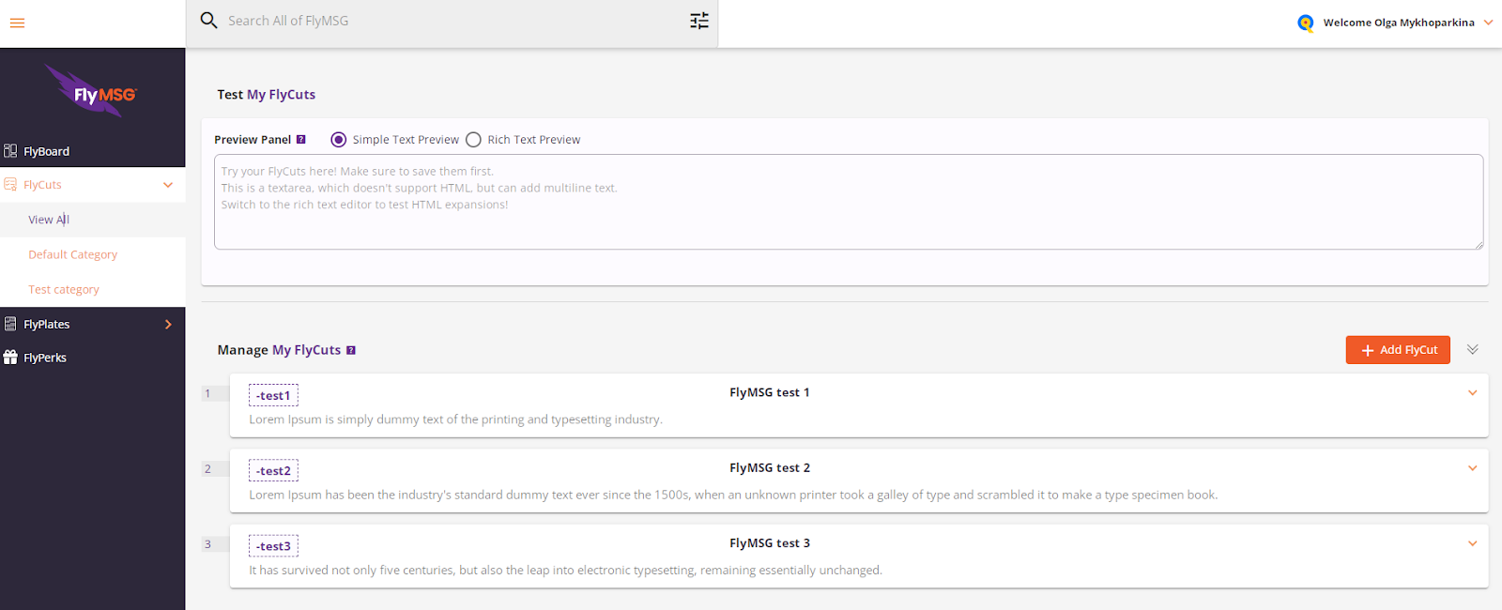Click the user avatar icon
Viewport: 1502px width, 610px height.
(1305, 23)
